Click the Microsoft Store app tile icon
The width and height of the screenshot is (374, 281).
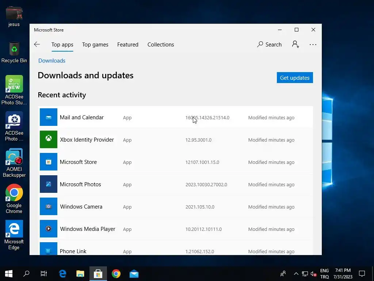coord(49,162)
